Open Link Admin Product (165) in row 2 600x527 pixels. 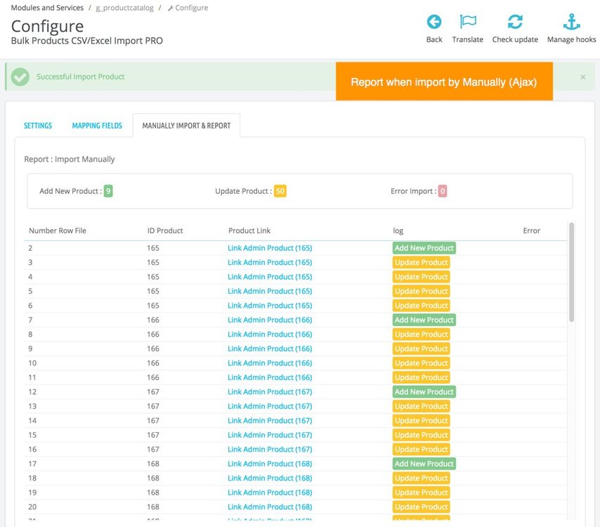point(270,248)
